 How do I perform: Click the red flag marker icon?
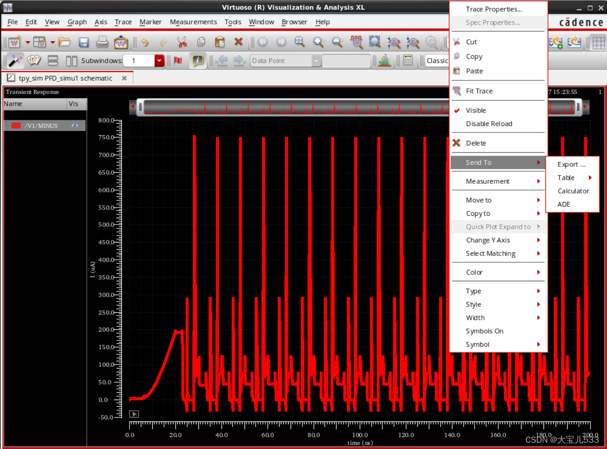(178, 61)
